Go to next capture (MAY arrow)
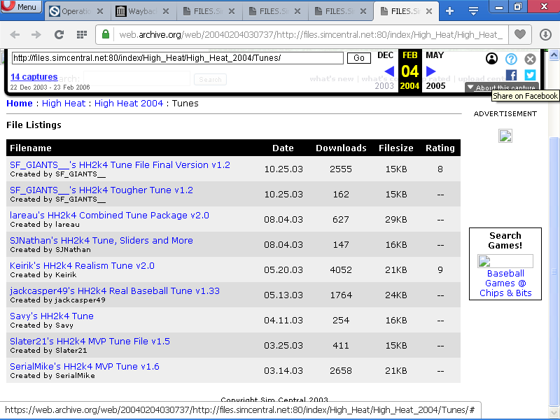The width and height of the screenshot is (560, 420). coord(431,71)
